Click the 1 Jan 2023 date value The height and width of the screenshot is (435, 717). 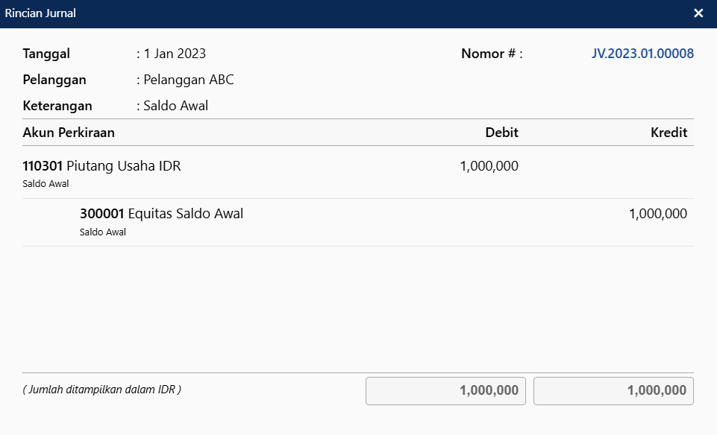click(x=175, y=54)
